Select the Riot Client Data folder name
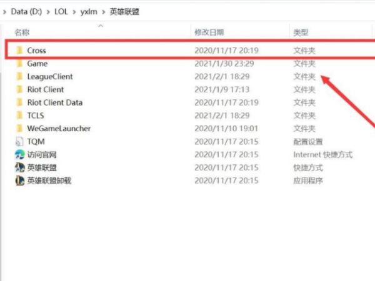375x281 pixels. click(55, 102)
